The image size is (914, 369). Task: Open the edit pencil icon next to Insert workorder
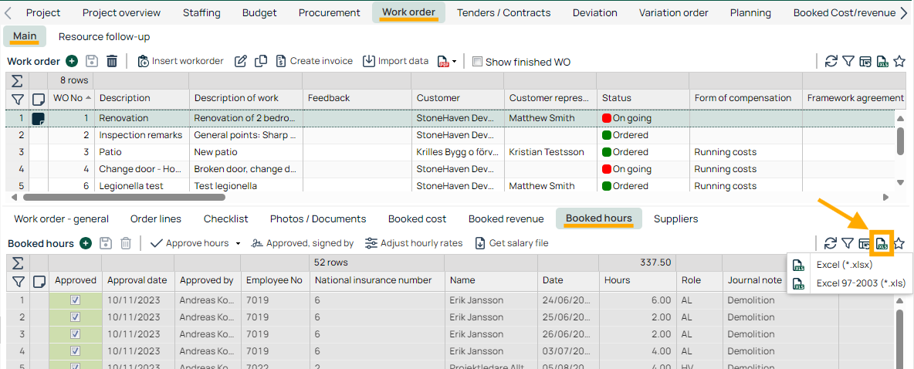click(x=241, y=61)
